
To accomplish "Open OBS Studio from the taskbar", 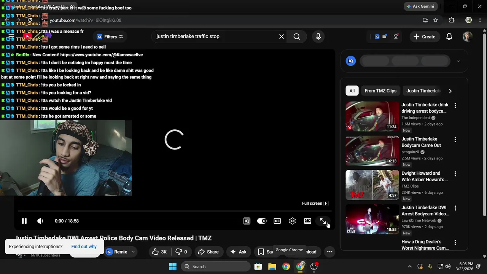I will click(x=314, y=266).
